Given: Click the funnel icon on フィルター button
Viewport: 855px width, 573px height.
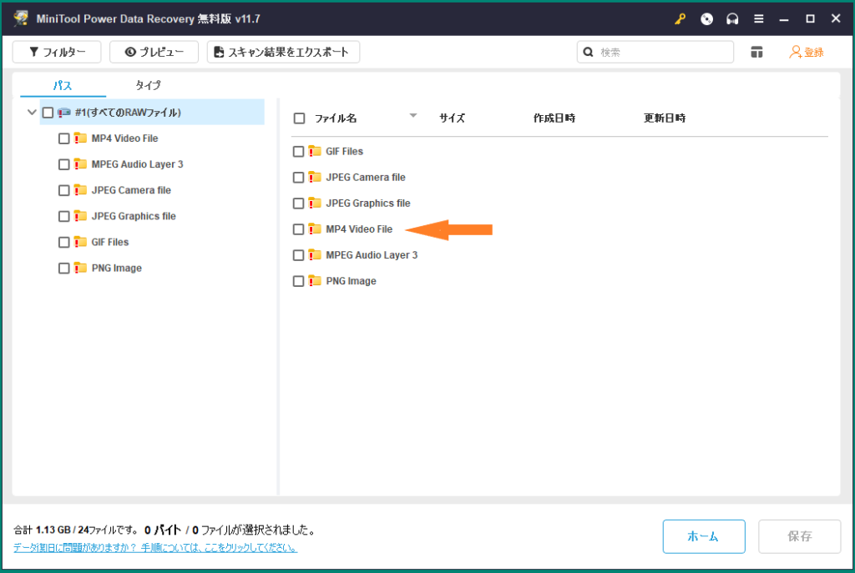Looking at the screenshot, I should (x=33, y=52).
